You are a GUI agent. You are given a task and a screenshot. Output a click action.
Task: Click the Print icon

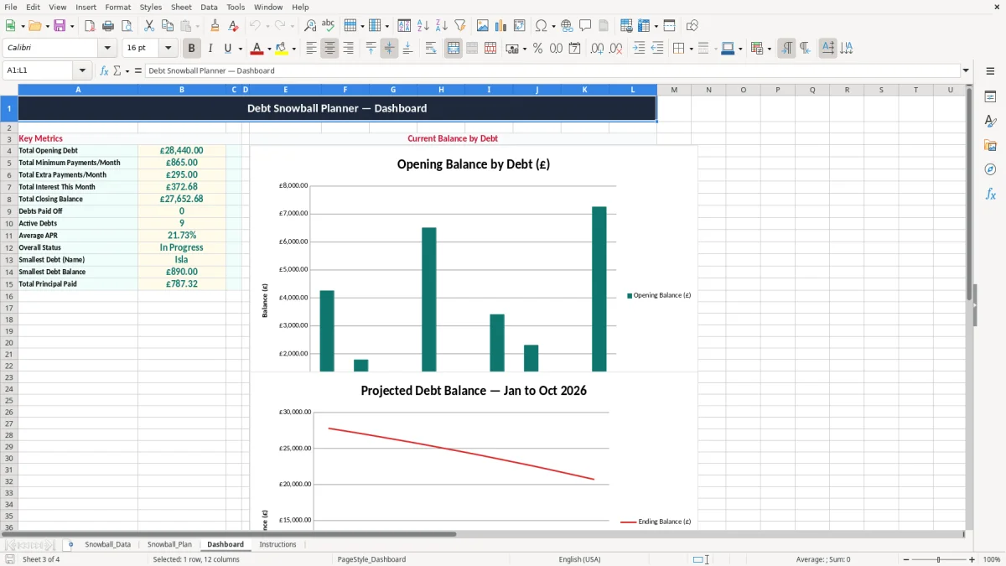pyautogui.click(x=108, y=26)
